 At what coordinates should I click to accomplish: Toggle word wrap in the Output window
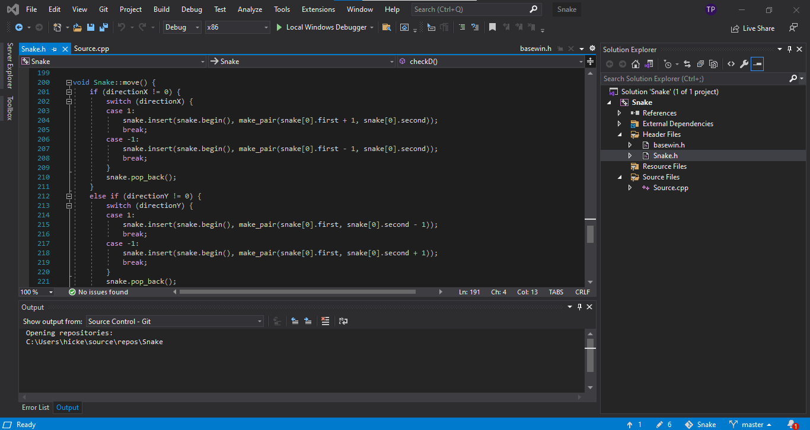(x=343, y=321)
